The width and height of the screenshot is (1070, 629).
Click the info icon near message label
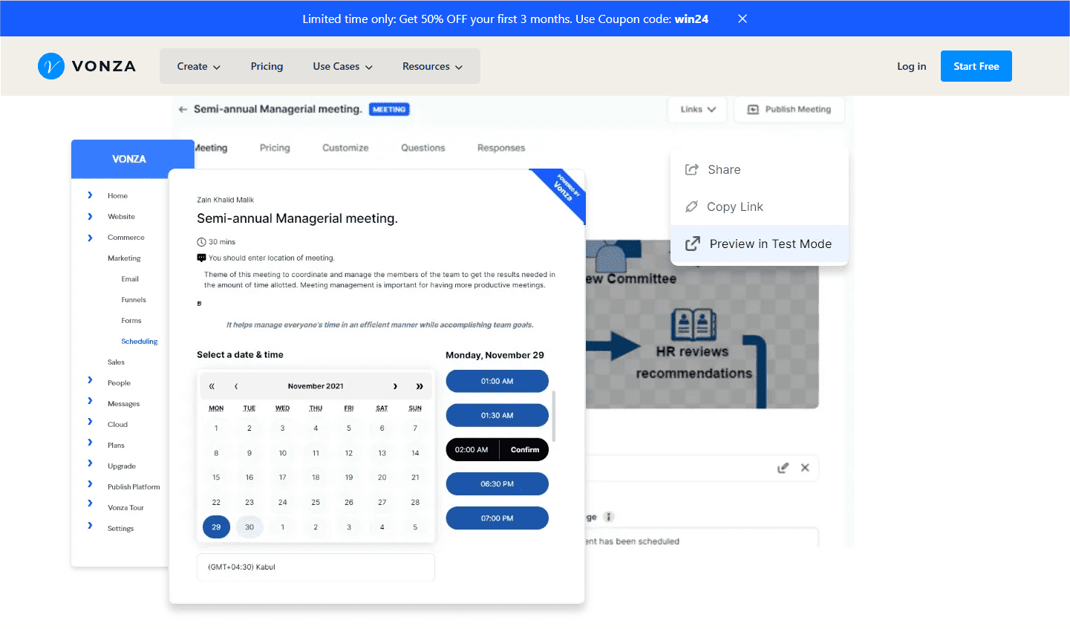point(608,517)
